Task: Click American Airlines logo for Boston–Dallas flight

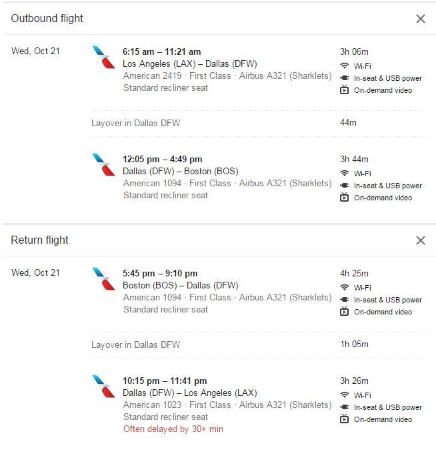Action: point(103,278)
